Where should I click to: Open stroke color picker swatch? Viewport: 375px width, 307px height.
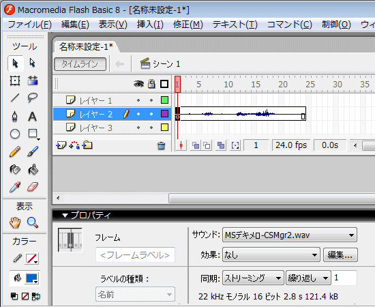click(32, 259)
